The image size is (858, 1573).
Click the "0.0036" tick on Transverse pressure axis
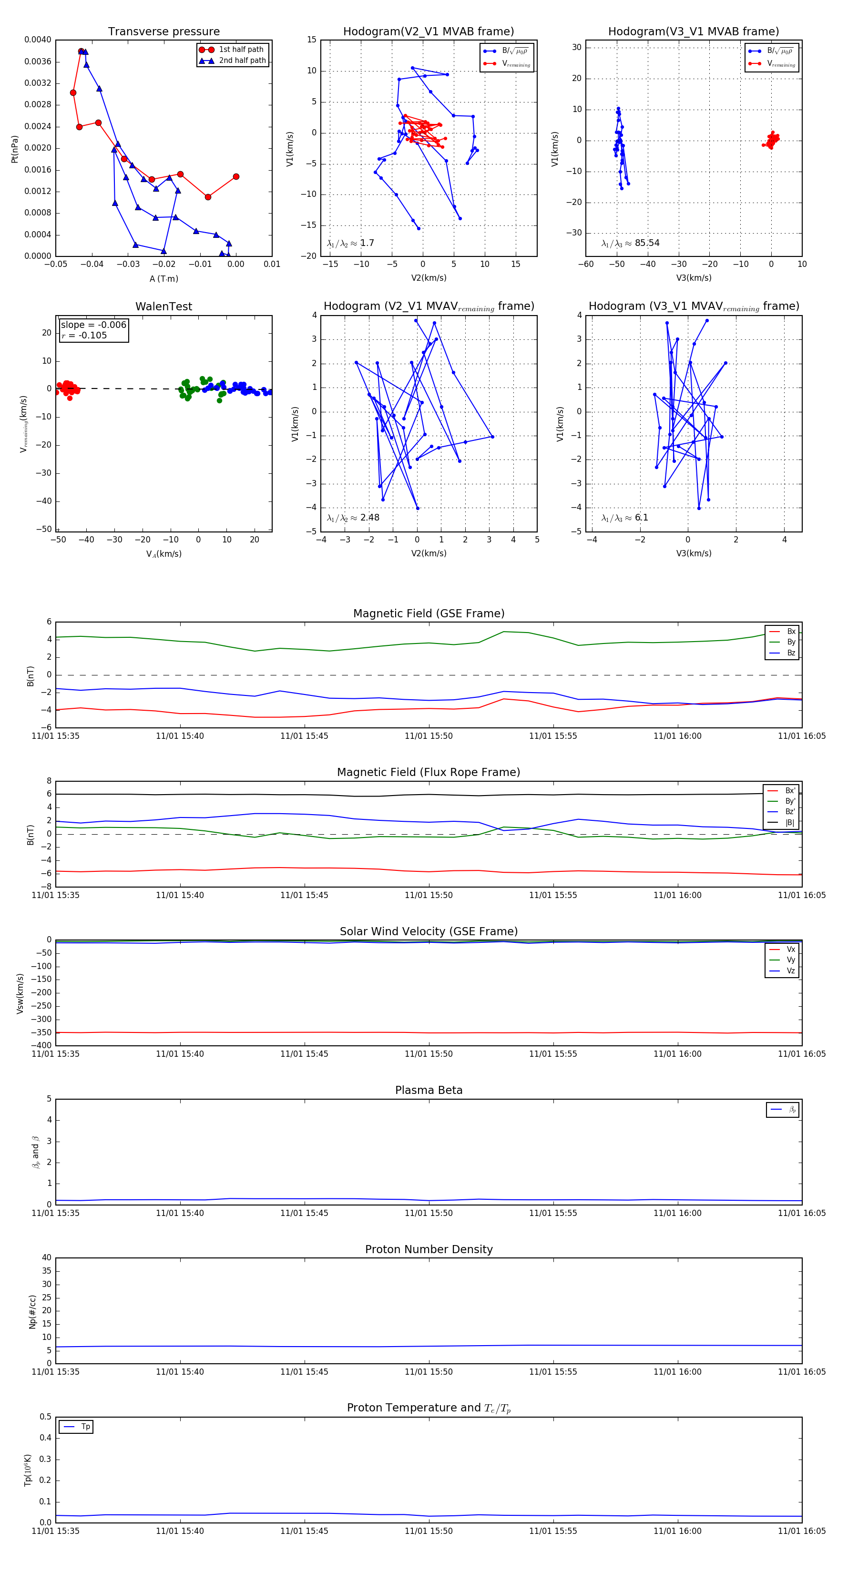38,61
